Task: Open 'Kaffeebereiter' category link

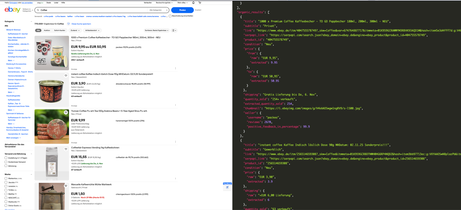Action: (14, 100)
